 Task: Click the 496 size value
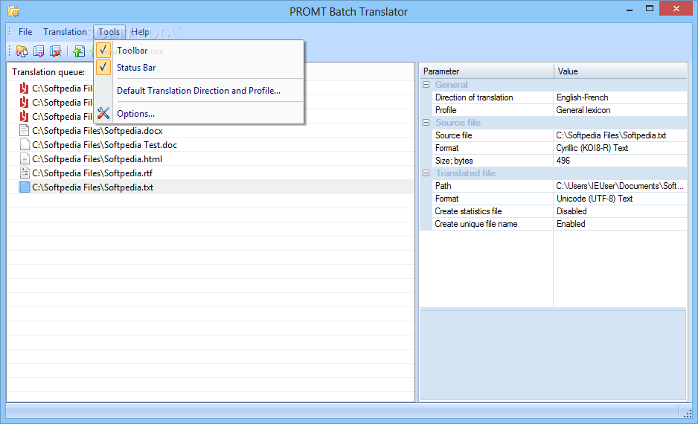[563, 161]
